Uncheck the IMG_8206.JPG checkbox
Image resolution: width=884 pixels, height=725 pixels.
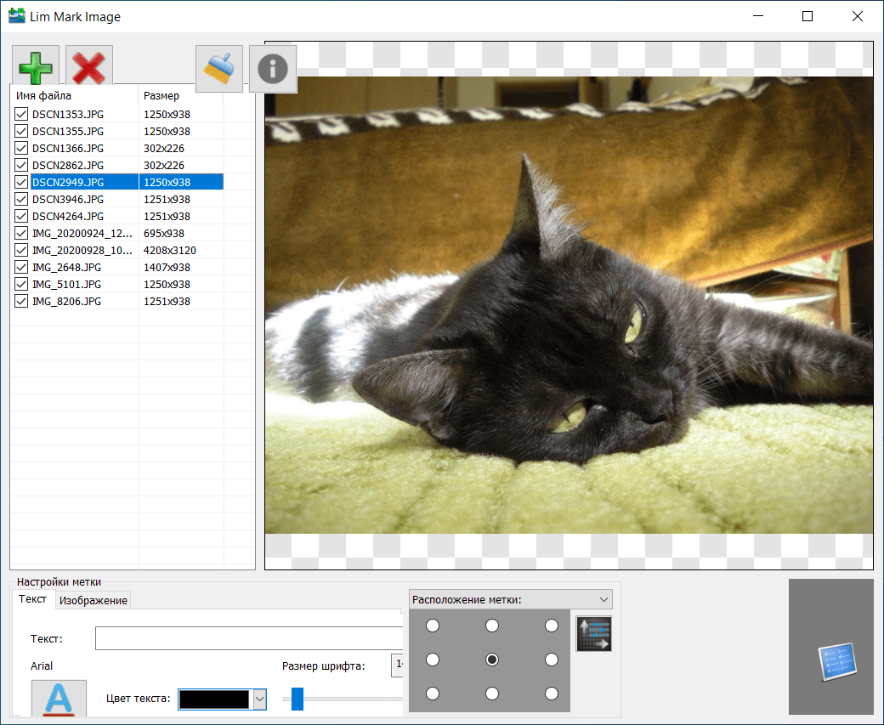pos(21,301)
